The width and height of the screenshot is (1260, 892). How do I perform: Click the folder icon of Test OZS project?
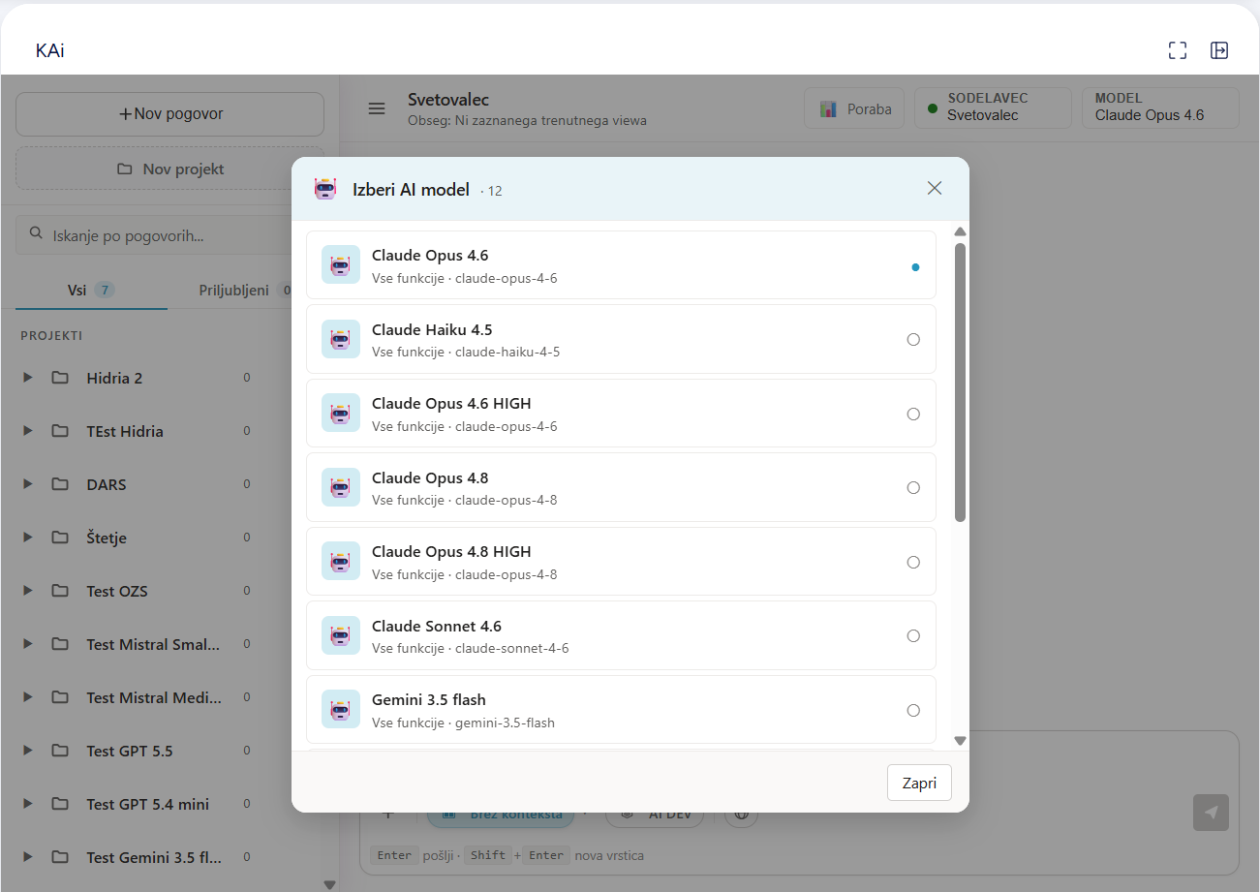tap(60, 591)
